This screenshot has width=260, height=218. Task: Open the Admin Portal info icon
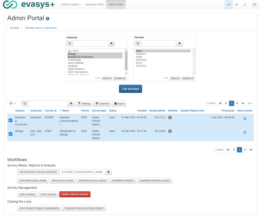click(x=47, y=18)
